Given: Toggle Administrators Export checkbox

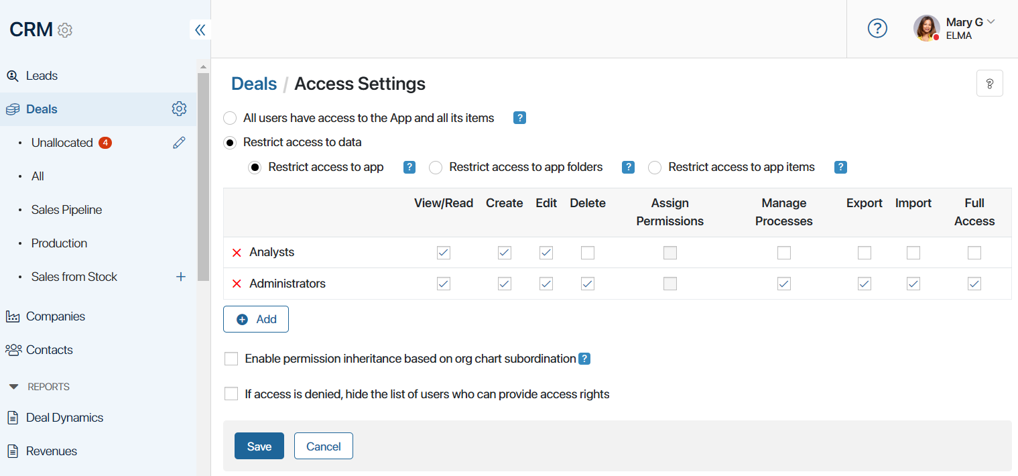Looking at the screenshot, I should [x=865, y=284].
